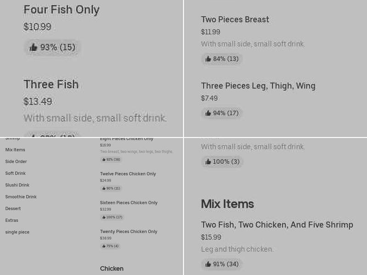Click the thumbs-up icon beside 84% (13)
The image size is (367, 275).
pyautogui.click(x=208, y=59)
